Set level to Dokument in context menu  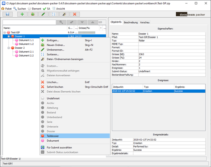[53, 140]
